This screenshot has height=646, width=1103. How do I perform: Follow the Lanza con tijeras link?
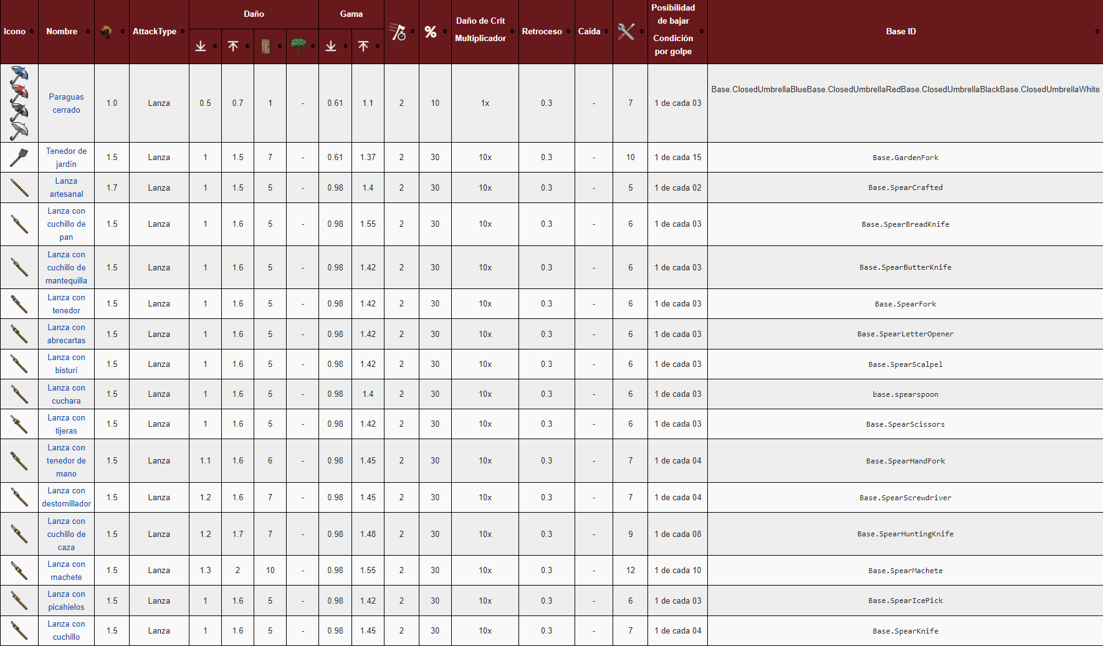(66, 424)
